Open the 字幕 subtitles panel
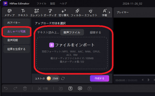Image resolution: width=155 pixels, height=96 pixels. 104,13
